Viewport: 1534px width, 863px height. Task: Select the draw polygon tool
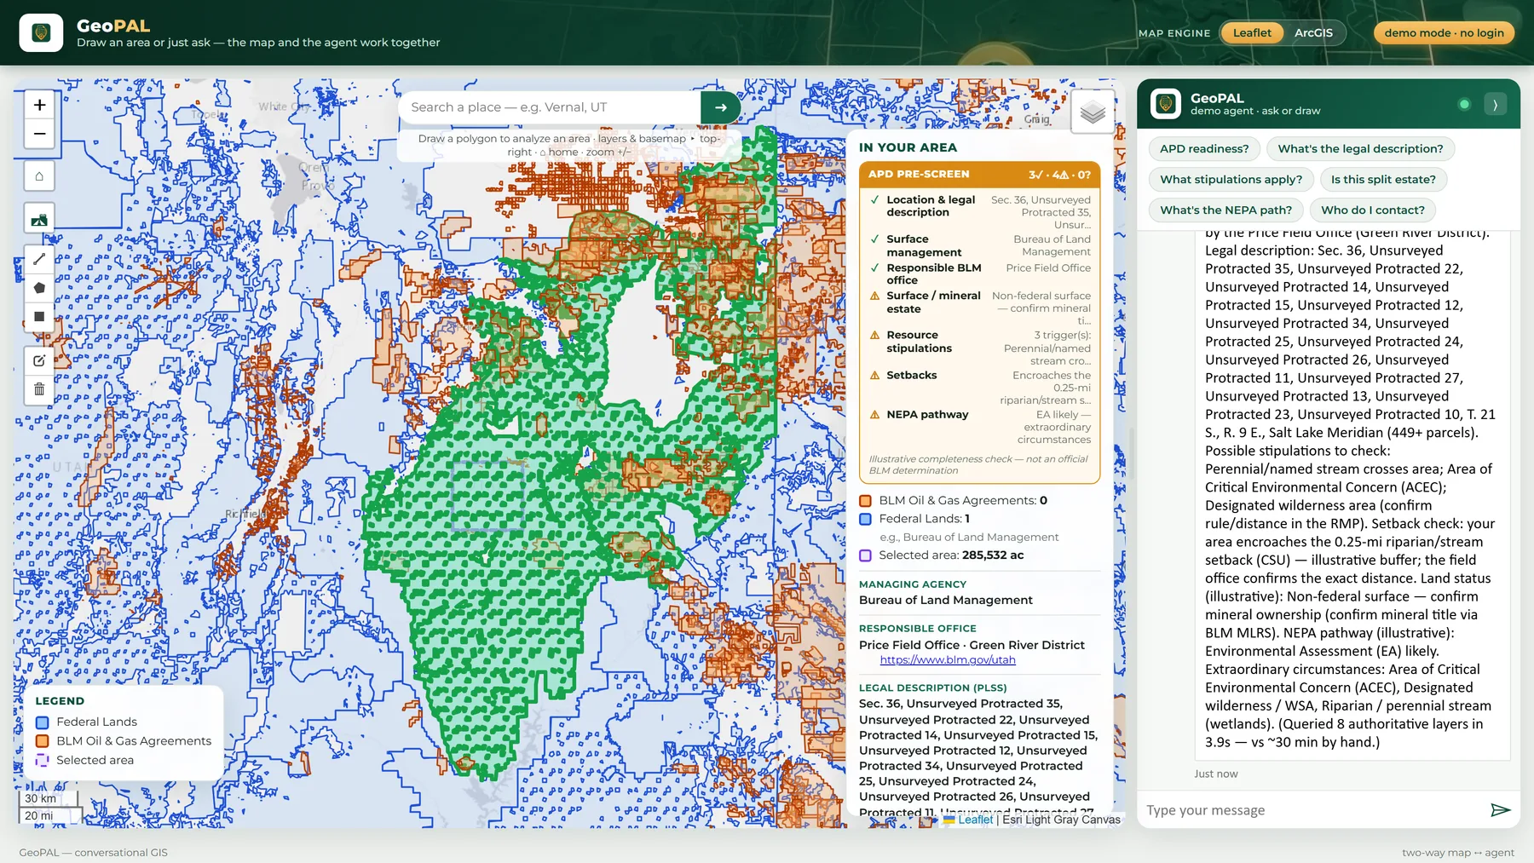39,288
